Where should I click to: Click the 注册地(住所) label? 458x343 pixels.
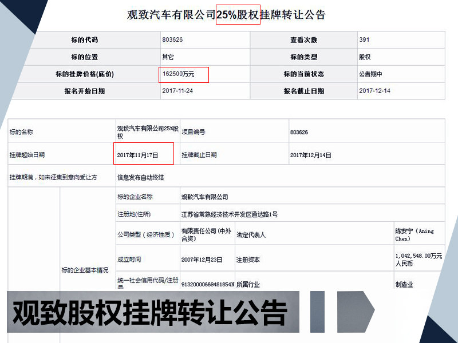pos(134,214)
